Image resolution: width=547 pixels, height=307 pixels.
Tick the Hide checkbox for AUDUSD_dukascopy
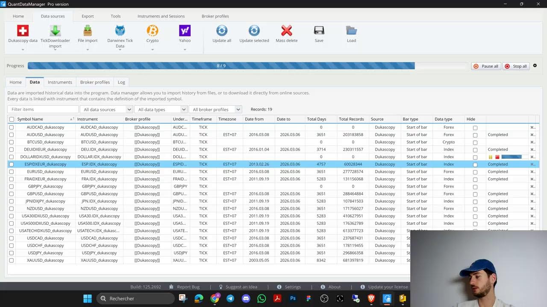[x=475, y=135]
